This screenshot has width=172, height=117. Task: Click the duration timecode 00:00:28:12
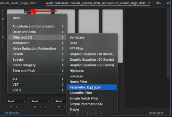(x=156, y=113)
